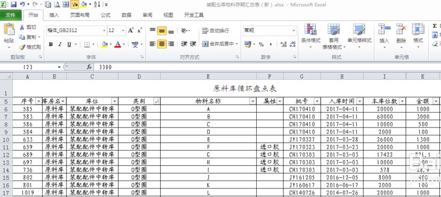Screen dimensions: 441x197
Task: Increase the cell indent
Action: point(193,44)
